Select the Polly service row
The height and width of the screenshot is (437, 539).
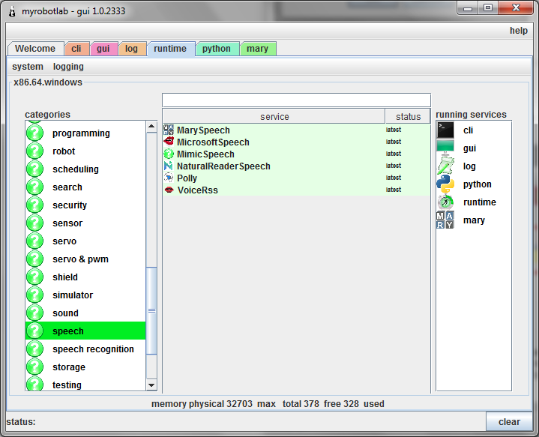(x=296, y=178)
